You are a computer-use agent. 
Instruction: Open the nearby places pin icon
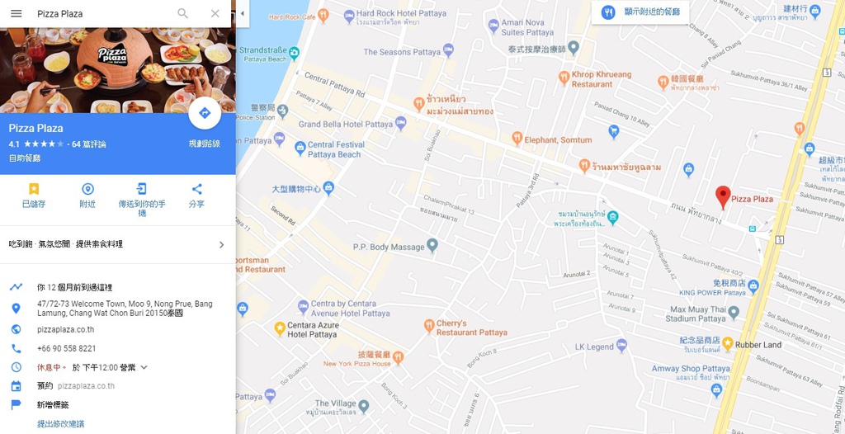tap(87, 189)
